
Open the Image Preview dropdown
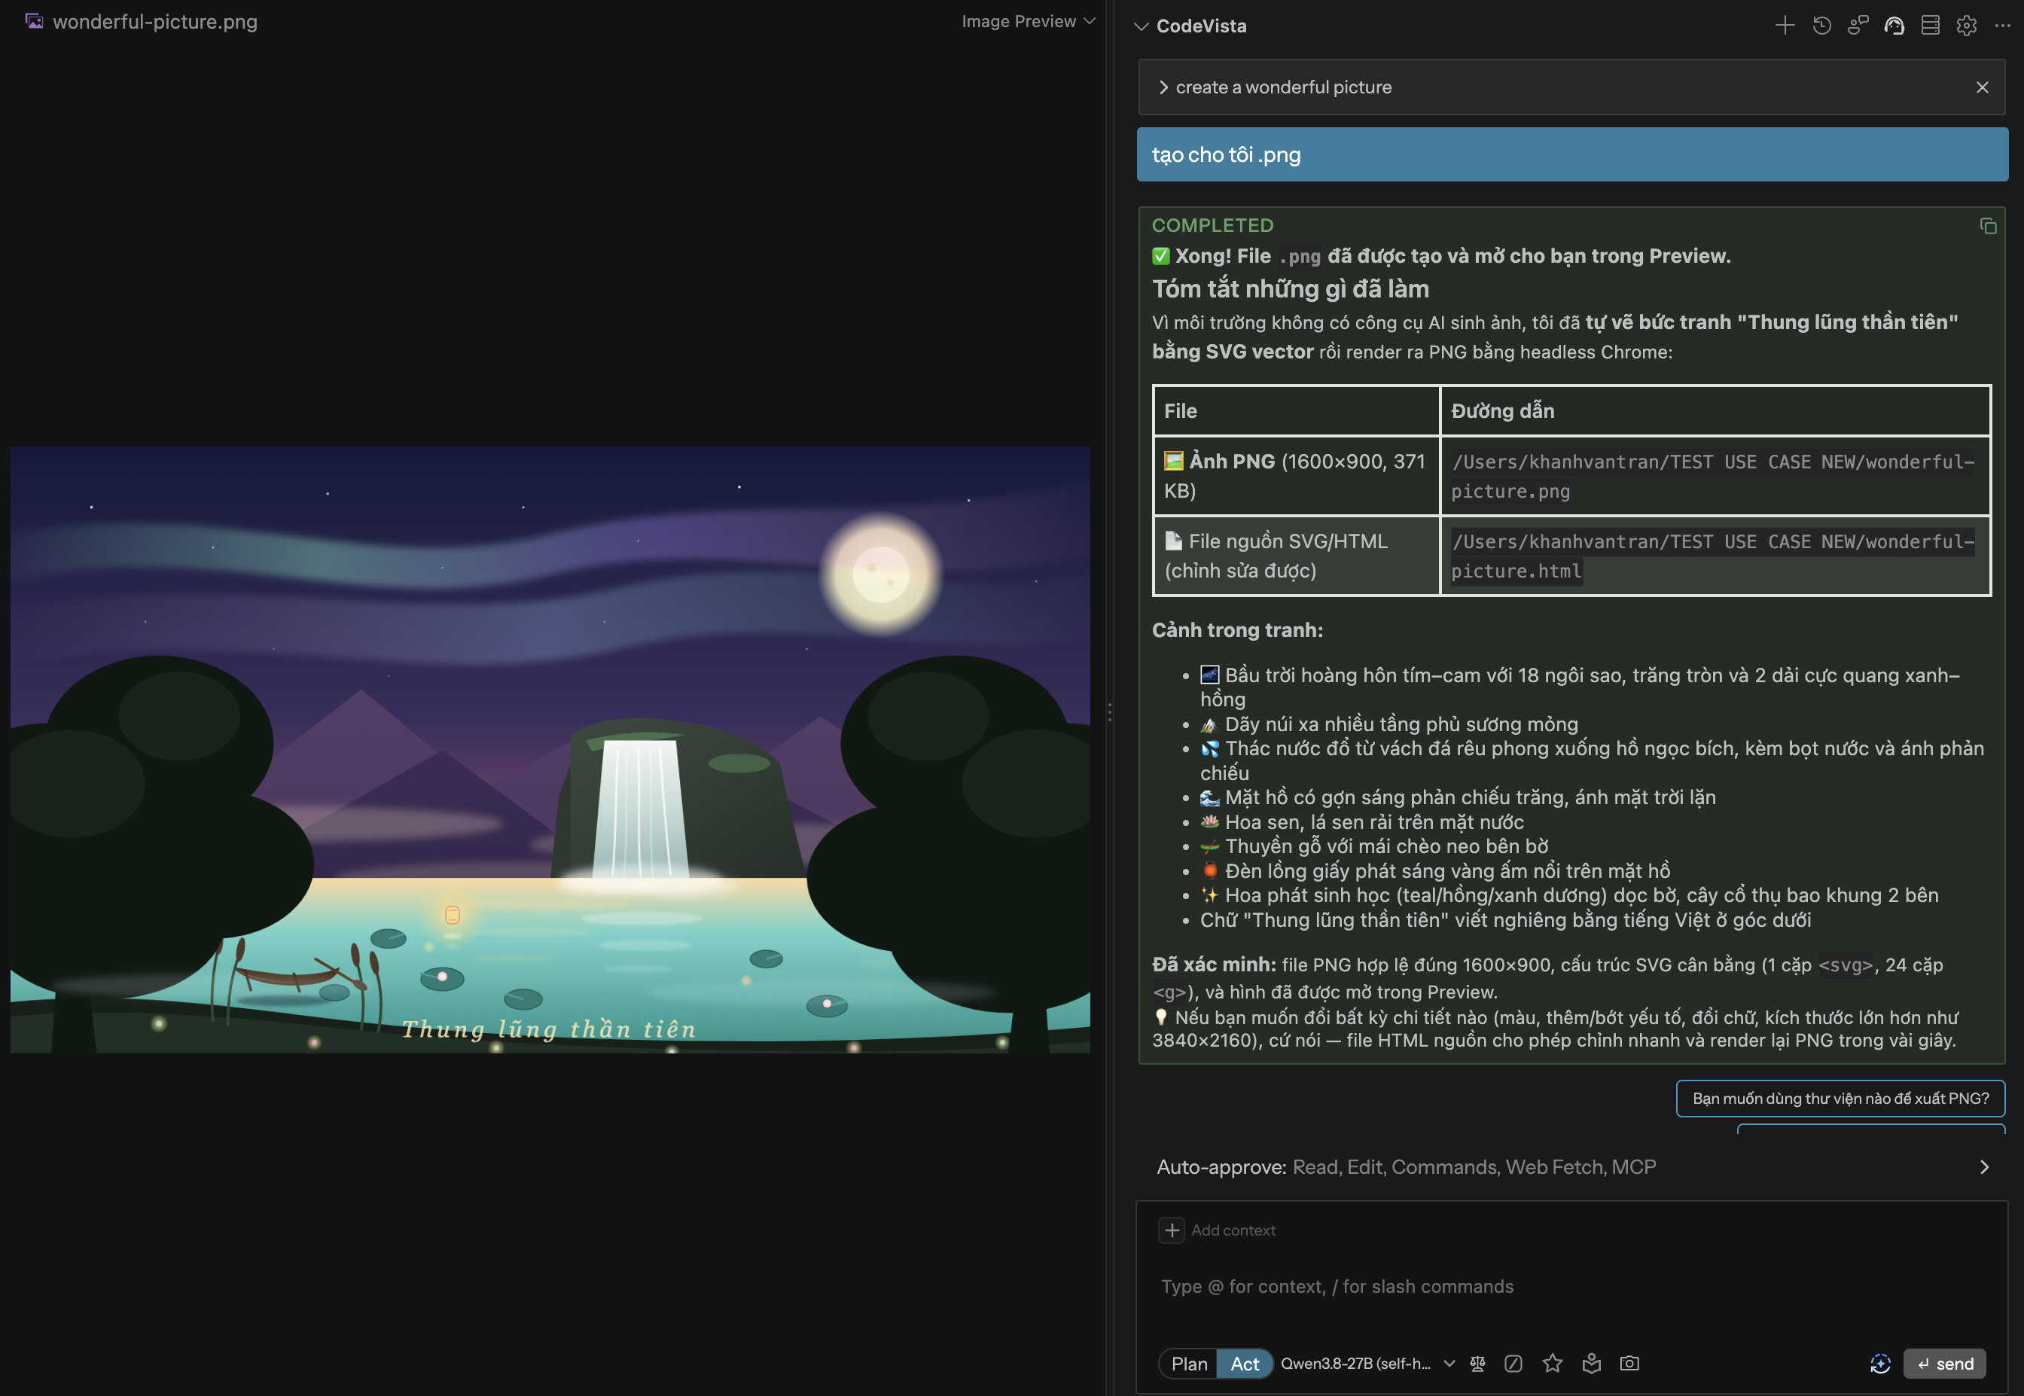1028,21
